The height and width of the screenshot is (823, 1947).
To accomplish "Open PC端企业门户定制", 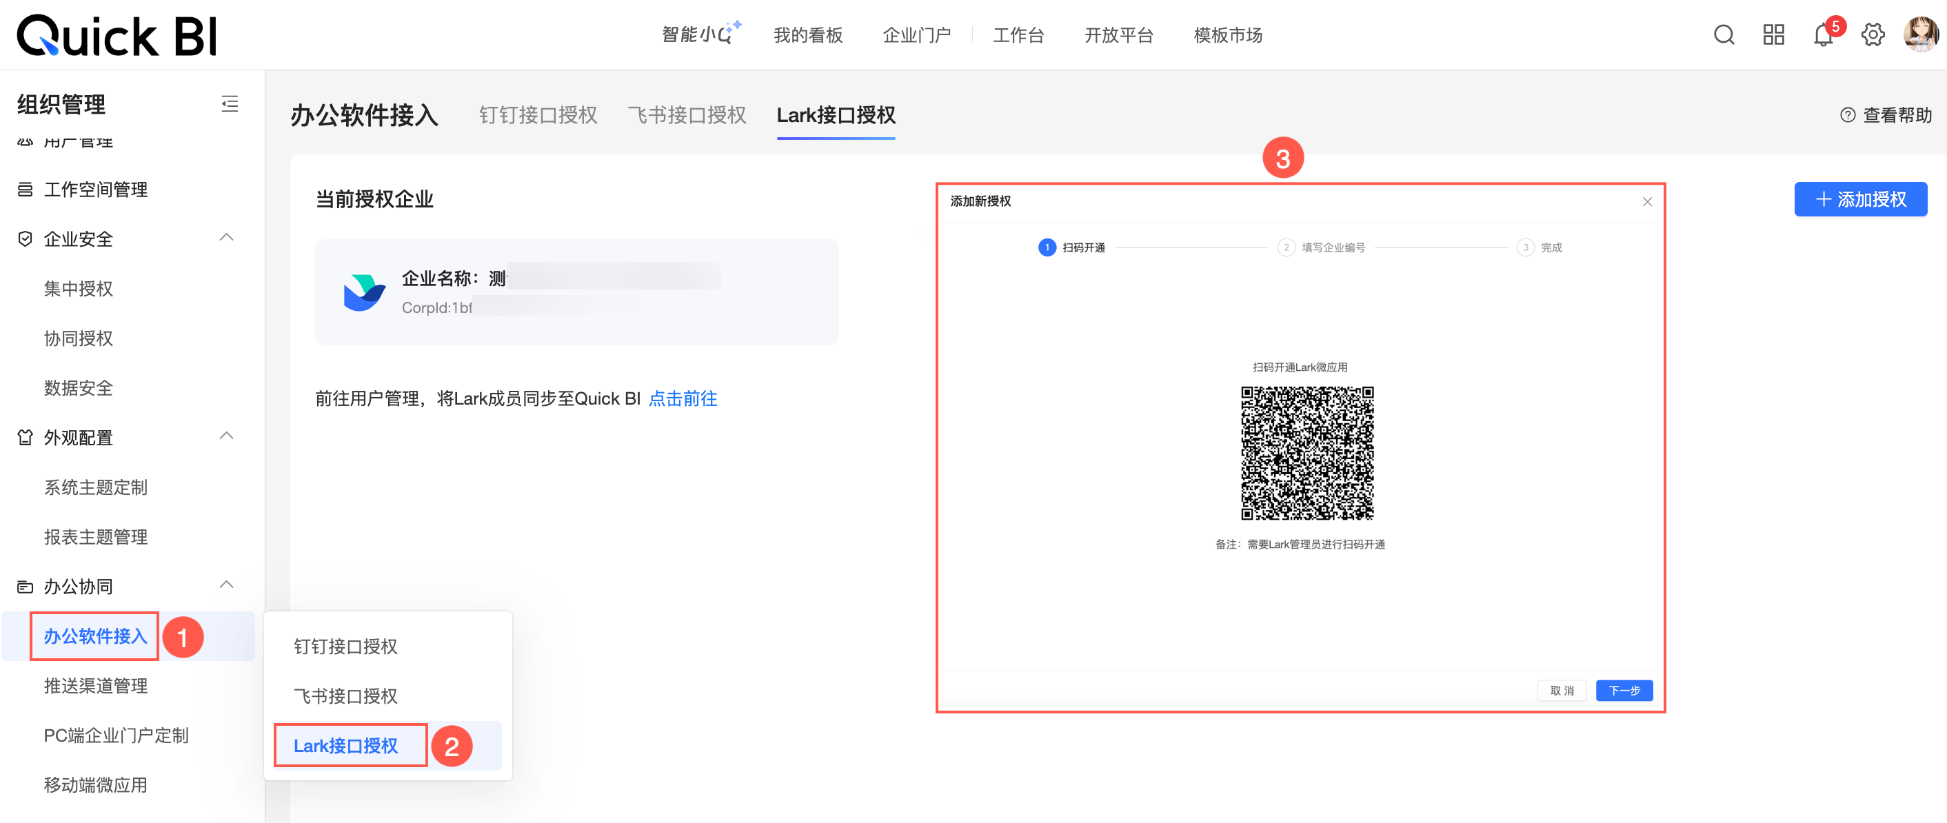I will click(x=116, y=735).
